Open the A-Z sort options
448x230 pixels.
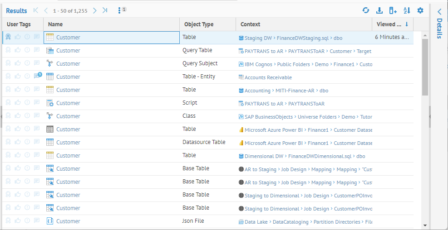tap(407, 10)
